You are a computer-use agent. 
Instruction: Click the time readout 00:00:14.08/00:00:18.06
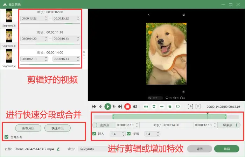[223, 107]
